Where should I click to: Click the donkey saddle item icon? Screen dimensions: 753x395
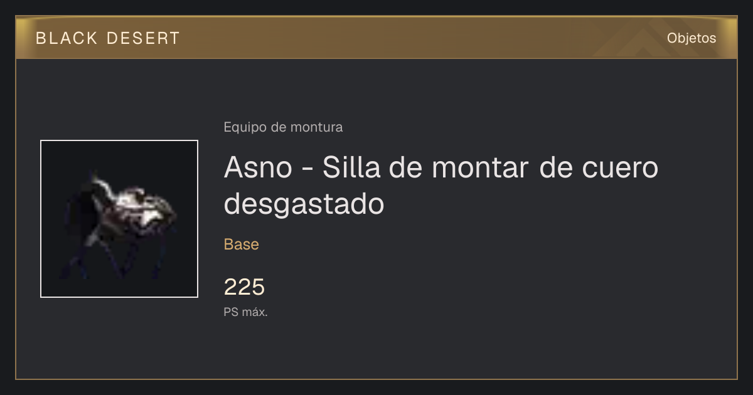(x=119, y=219)
